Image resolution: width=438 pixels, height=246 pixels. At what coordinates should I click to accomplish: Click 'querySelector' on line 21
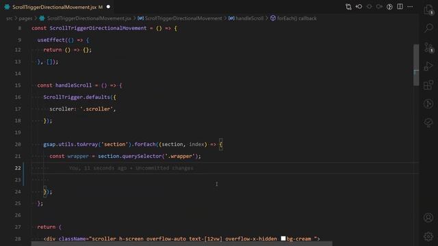pyautogui.click(x=142, y=156)
